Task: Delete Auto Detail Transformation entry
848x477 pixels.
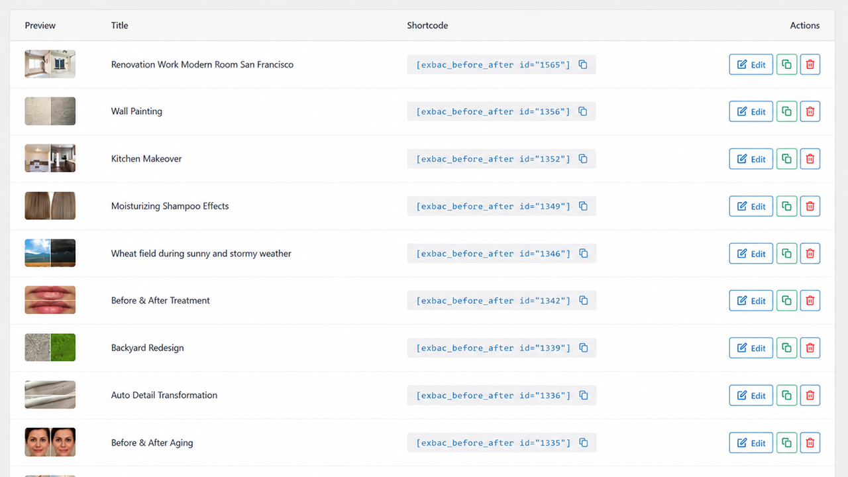Action: tap(810, 396)
